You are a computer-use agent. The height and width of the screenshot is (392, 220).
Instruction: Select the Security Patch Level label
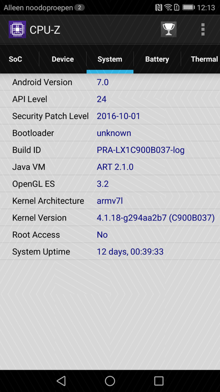coord(50,116)
